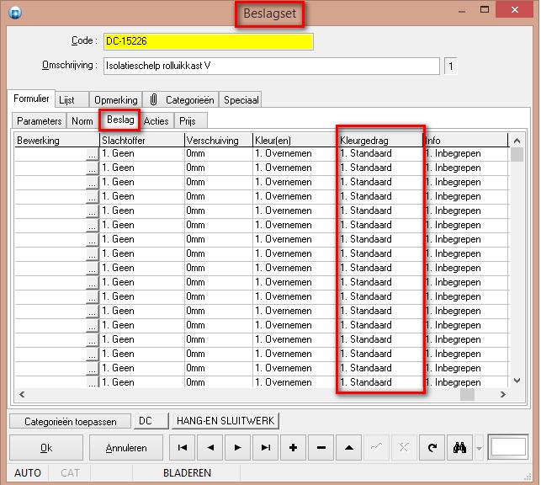Delete record with minus button

[x=321, y=448]
